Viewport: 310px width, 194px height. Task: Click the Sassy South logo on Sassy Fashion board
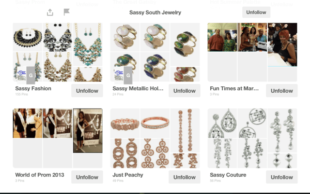point(21,75)
